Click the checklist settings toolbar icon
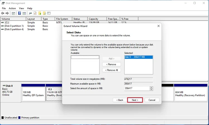The width and height of the screenshot is (209, 125). (49, 13)
